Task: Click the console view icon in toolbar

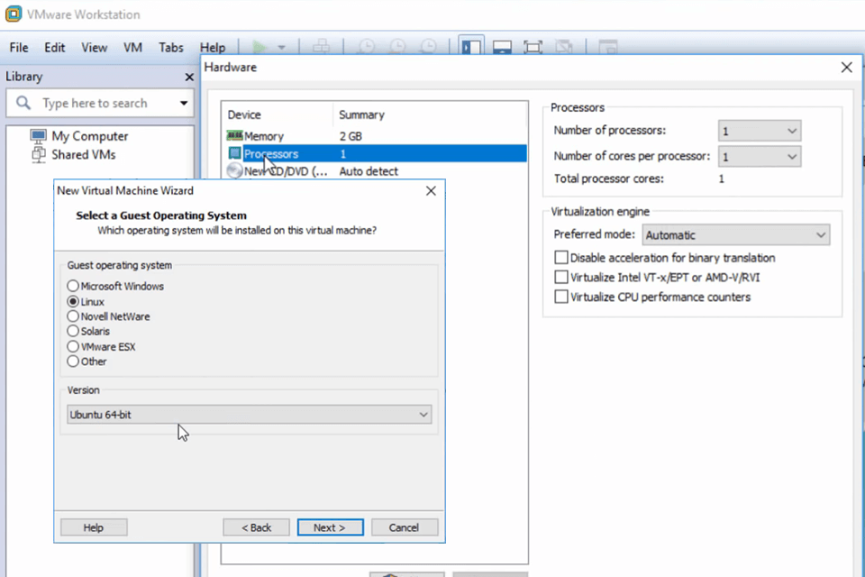Action: pos(608,48)
